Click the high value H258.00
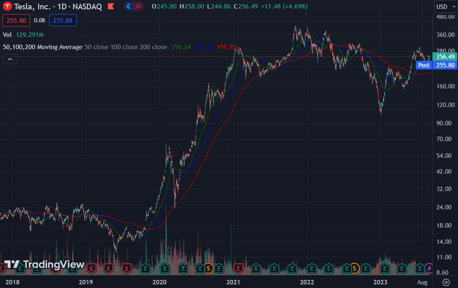458x288 pixels. pyautogui.click(x=192, y=6)
